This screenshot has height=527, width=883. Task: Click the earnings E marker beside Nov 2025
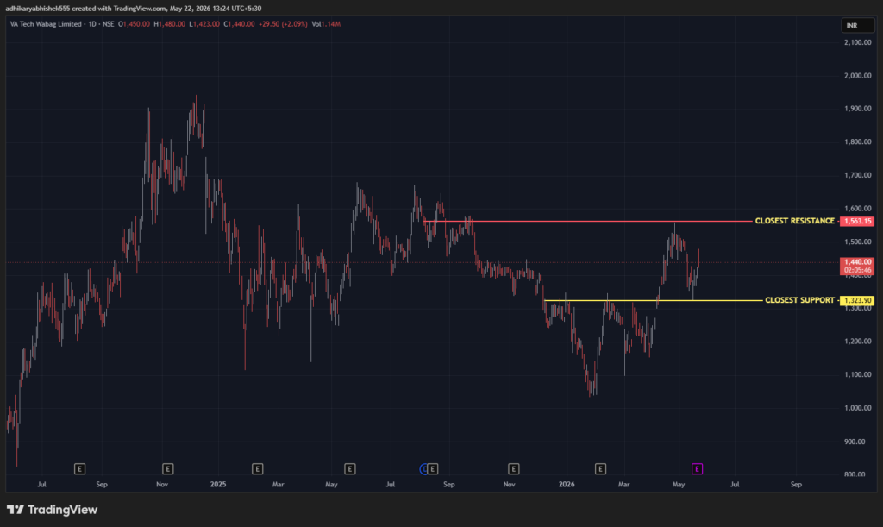(513, 469)
